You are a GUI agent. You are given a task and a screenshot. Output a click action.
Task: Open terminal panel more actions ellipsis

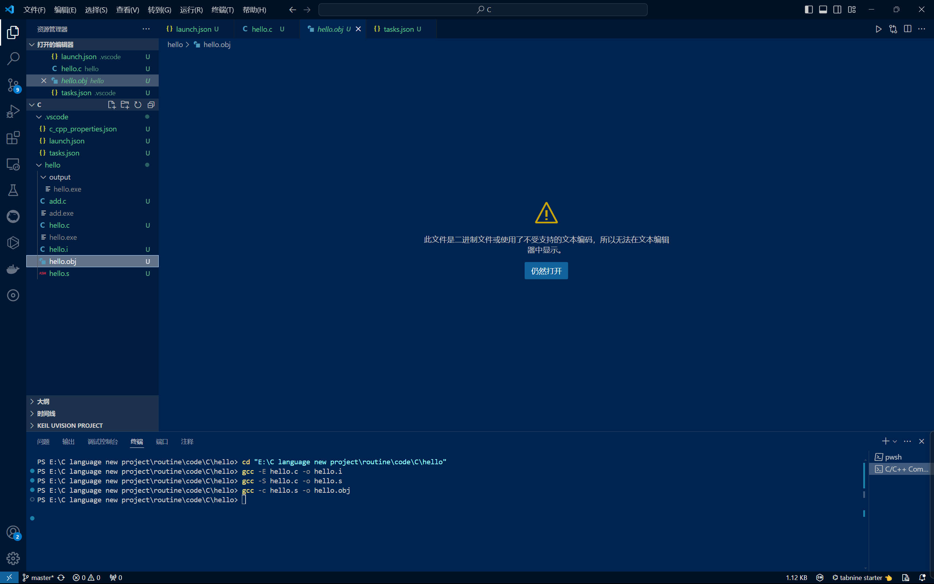tap(907, 441)
